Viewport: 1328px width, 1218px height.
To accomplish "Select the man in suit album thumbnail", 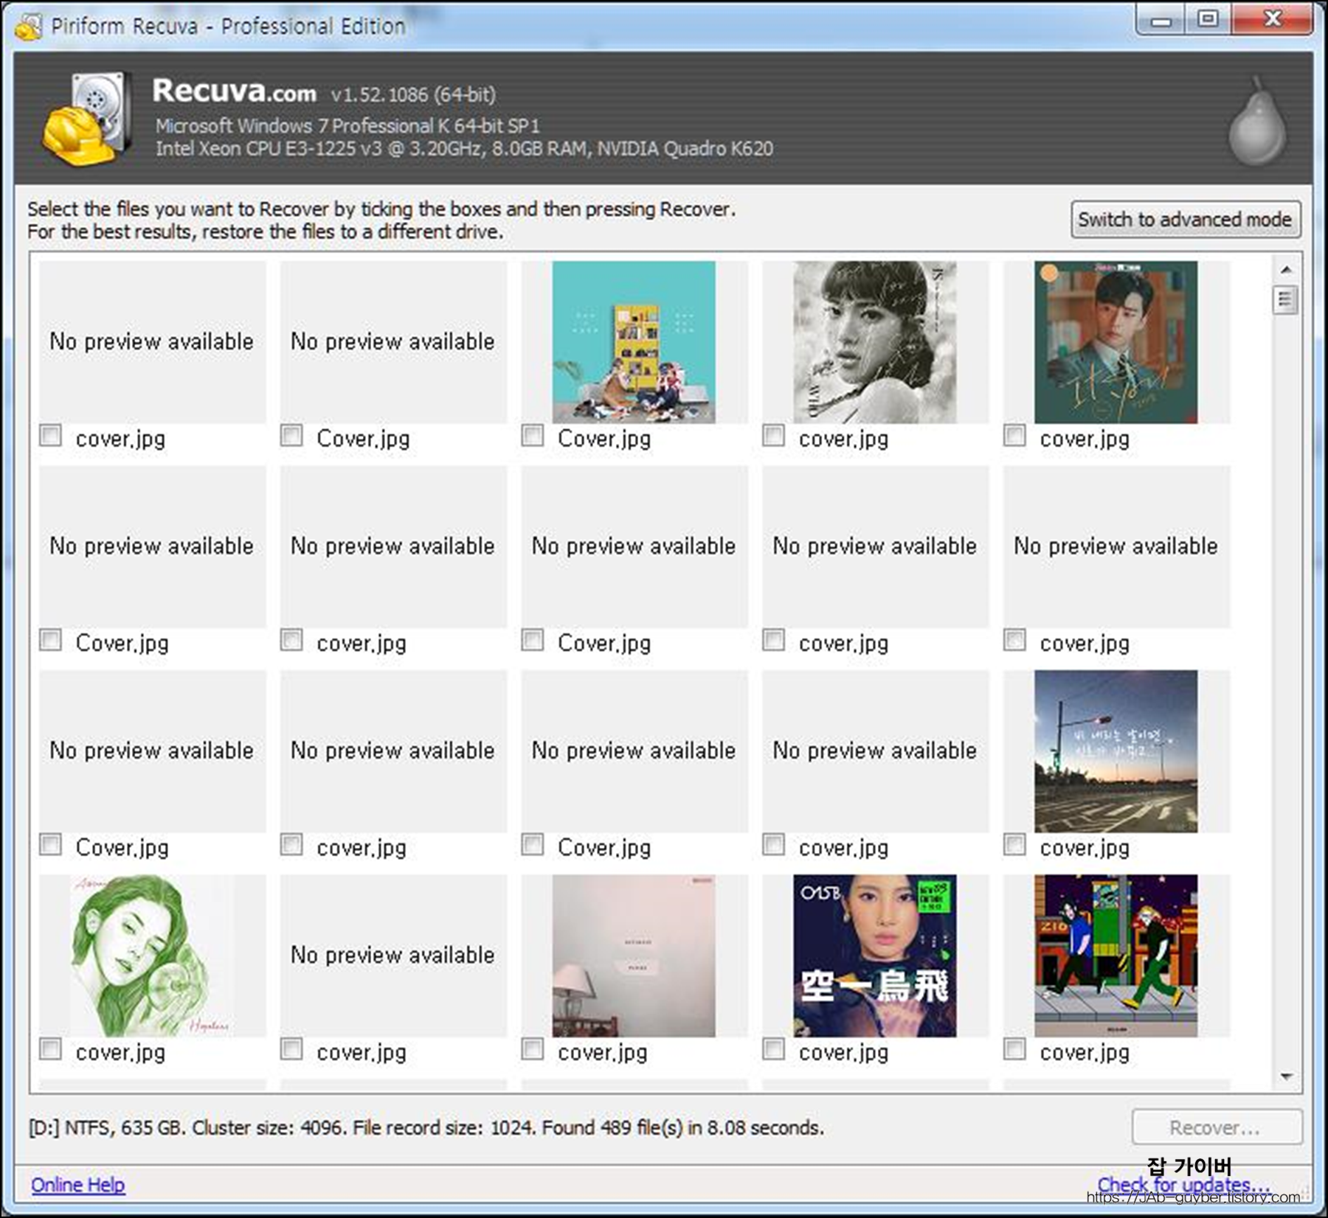I will [x=1116, y=342].
